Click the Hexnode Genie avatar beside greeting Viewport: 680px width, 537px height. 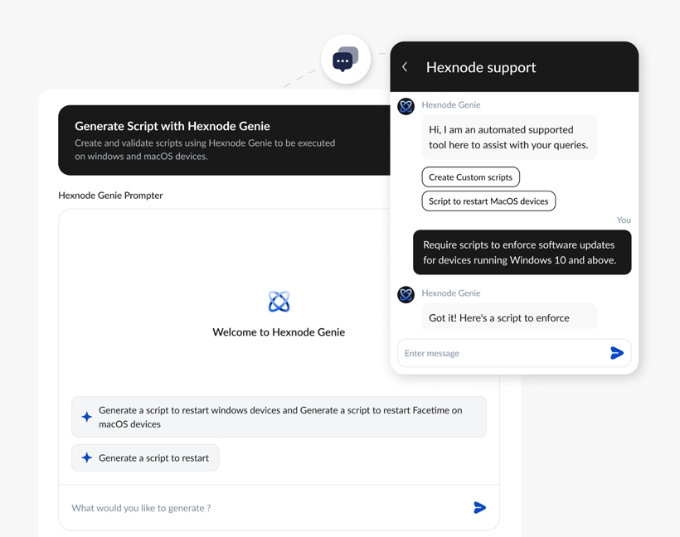tap(406, 106)
